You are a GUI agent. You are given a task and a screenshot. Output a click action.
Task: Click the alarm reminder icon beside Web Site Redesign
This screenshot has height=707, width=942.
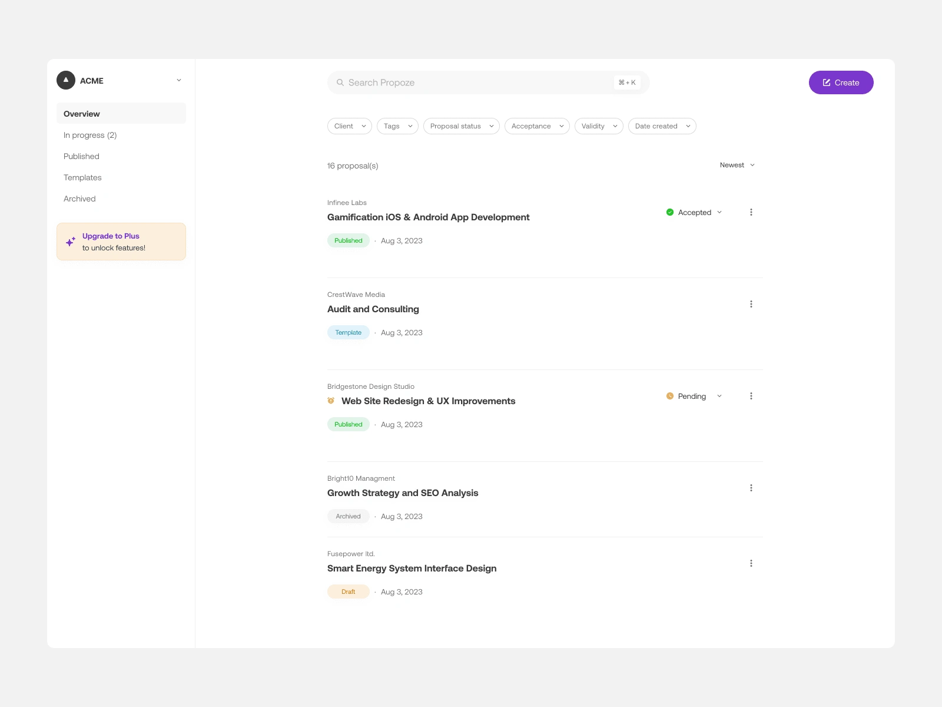click(x=331, y=401)
